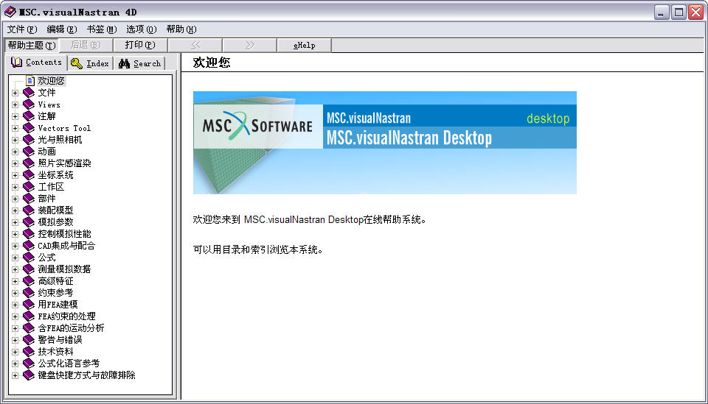Click the book icon beside 文件
Screen dimensions: 708x404
pyautogui.click(x=29, y=93)
